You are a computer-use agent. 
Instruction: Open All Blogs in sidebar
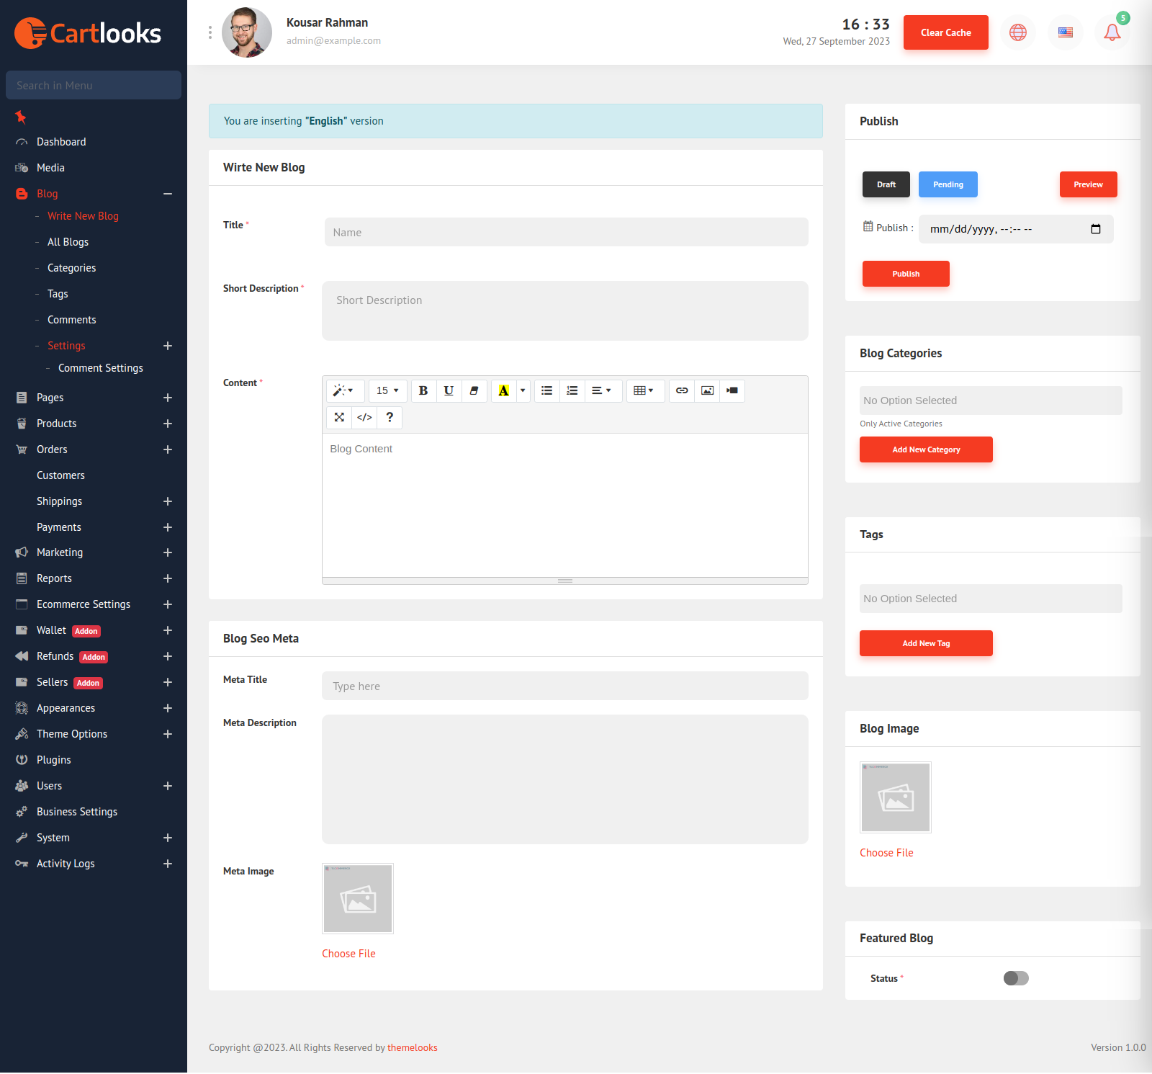pos(68,242)
